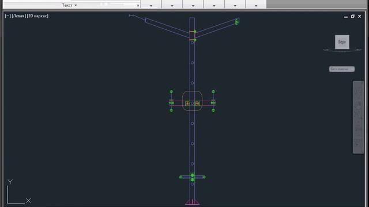Click the ViewCube compass ring
The width and height of the screenshot is (369, 207).
click(342, 50)
